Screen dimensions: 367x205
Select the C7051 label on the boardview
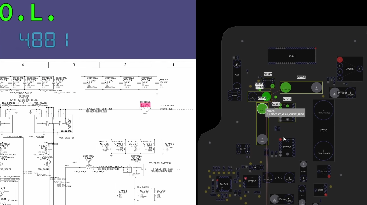pos(301,77)
